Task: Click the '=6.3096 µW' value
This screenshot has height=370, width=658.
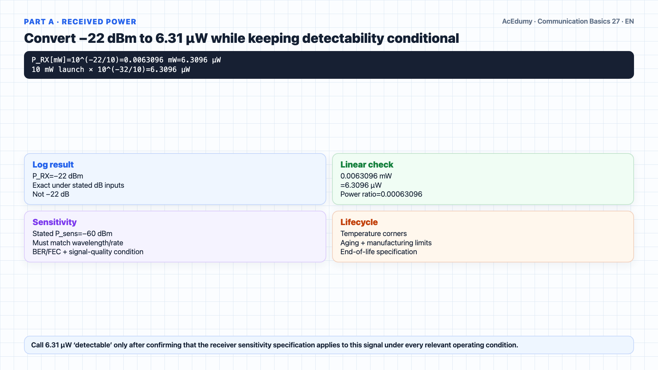Action: (x=361, y=185)
